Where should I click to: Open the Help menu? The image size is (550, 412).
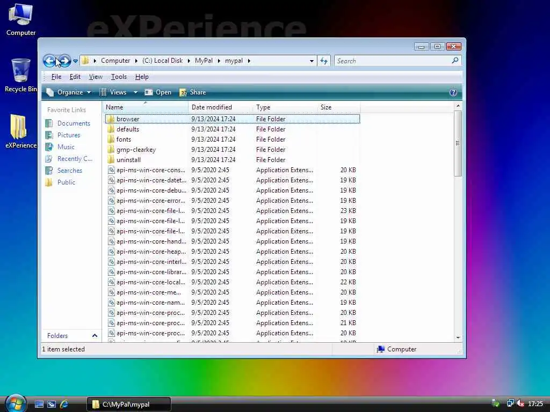click(x=142, y=77)
